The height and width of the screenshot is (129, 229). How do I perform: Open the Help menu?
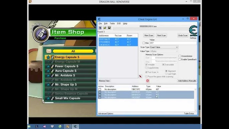pyautogui.click(x=125, y=23)
